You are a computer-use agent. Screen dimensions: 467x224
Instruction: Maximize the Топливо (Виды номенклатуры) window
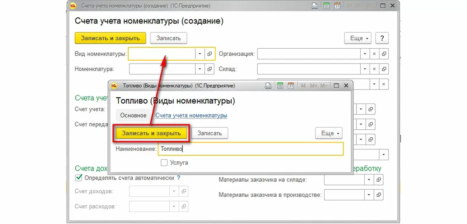coord(336,86)
